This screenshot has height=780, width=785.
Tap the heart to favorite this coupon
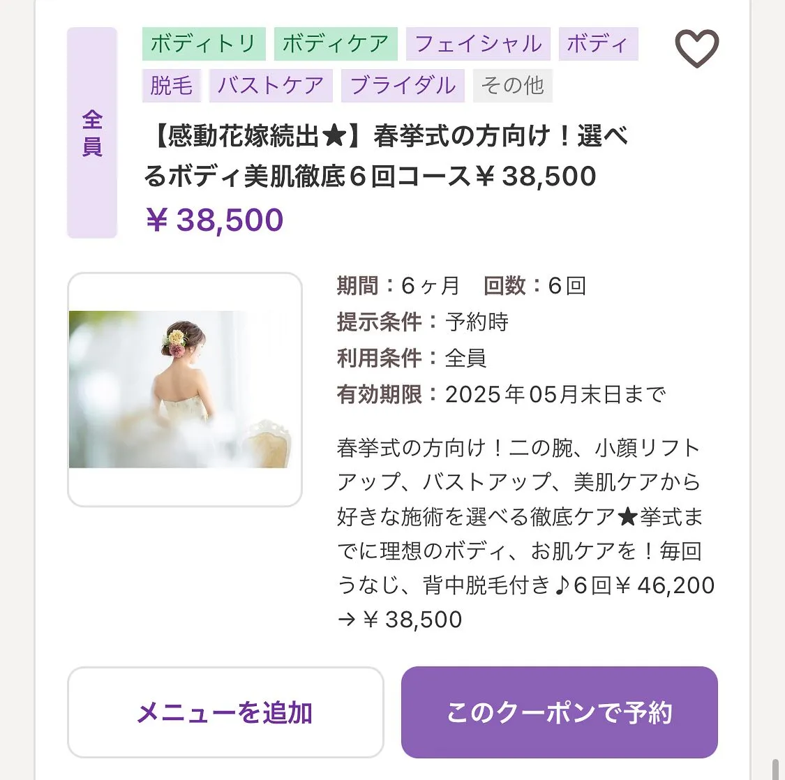pos(696,47)
